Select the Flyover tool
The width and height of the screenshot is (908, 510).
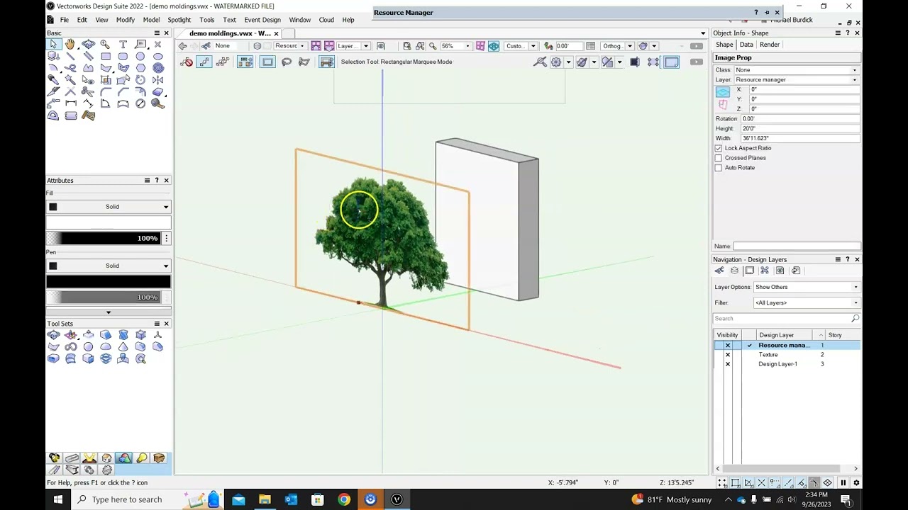pyautogui.click(x=88, y=44)
